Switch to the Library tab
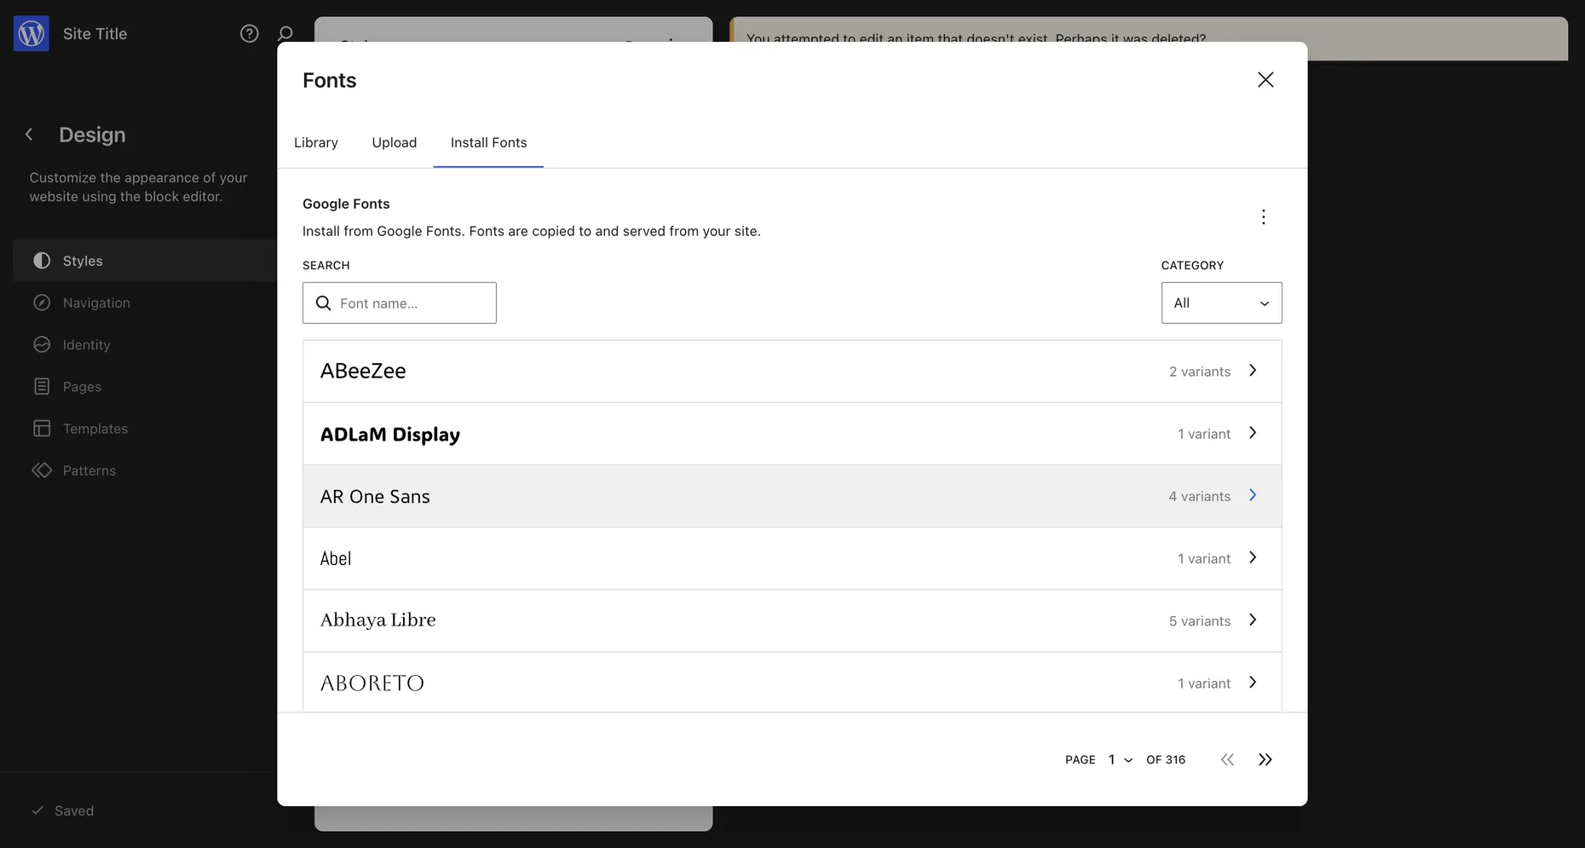Image resolution: width=1585 pixels, height=848 pixels. pos(316,142)
